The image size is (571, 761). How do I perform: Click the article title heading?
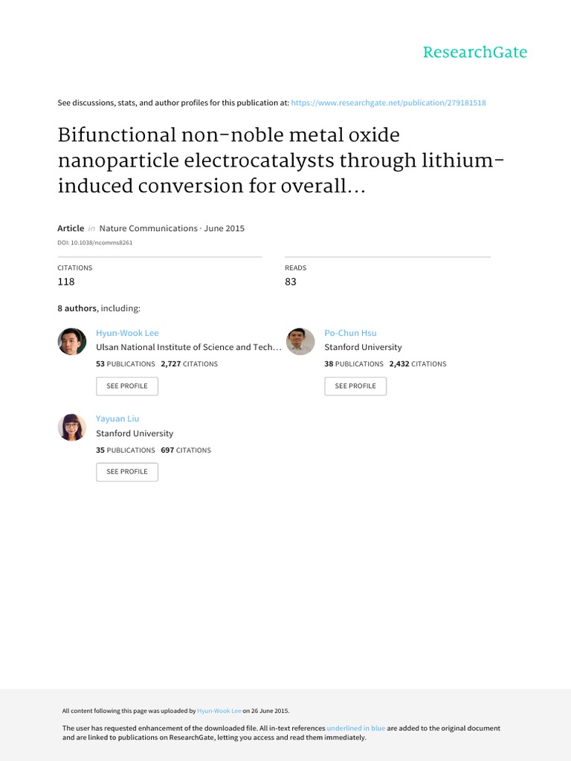point(275,161)
